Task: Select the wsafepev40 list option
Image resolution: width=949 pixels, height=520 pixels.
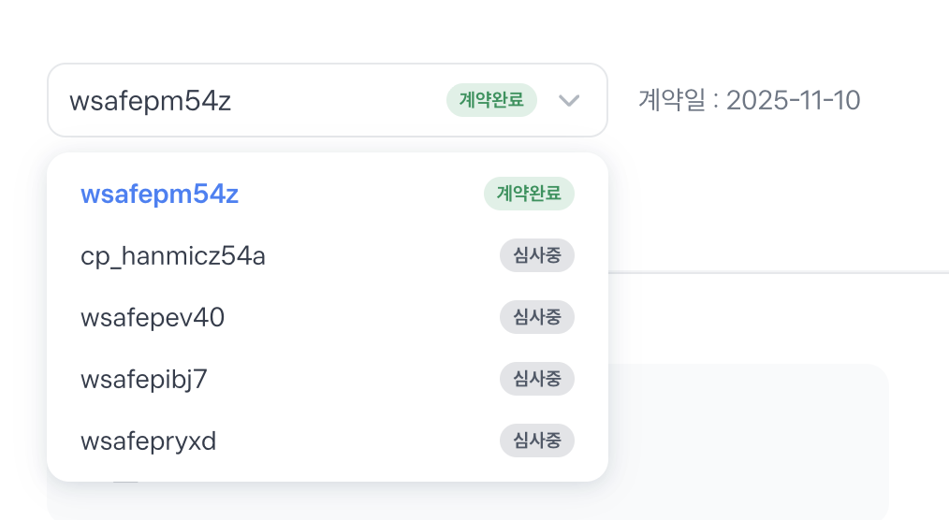Action: tap(153, 318)
